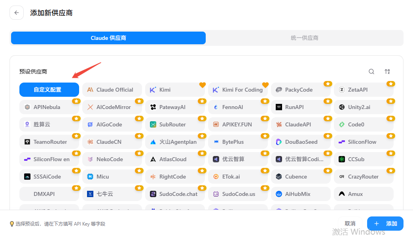Click the 取消 button
413x237 pixels.
tap(350, 224)
